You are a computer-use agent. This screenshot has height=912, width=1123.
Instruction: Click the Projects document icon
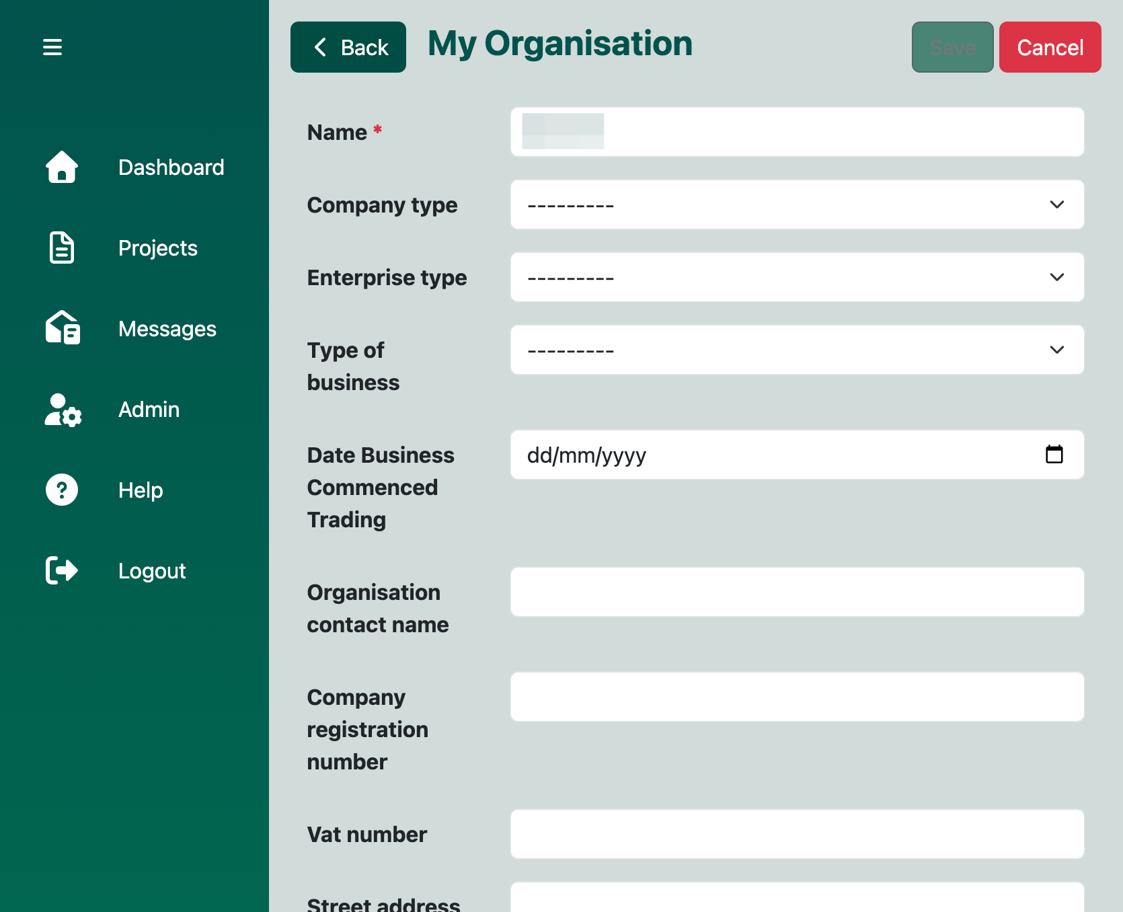tap(62, 248)
